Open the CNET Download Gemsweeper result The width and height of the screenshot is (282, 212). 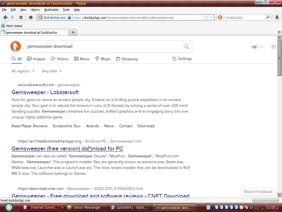click(x=100, y=195)
